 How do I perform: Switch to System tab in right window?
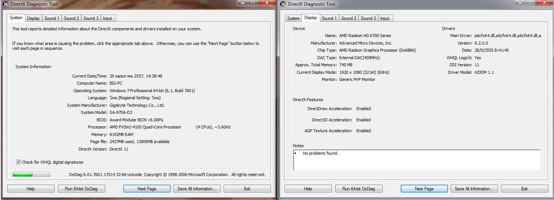(x=294, y=18)
